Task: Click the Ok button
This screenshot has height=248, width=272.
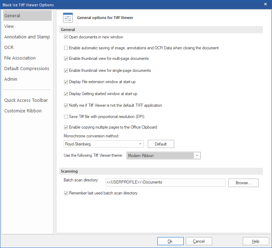Action: coord(170,241)
